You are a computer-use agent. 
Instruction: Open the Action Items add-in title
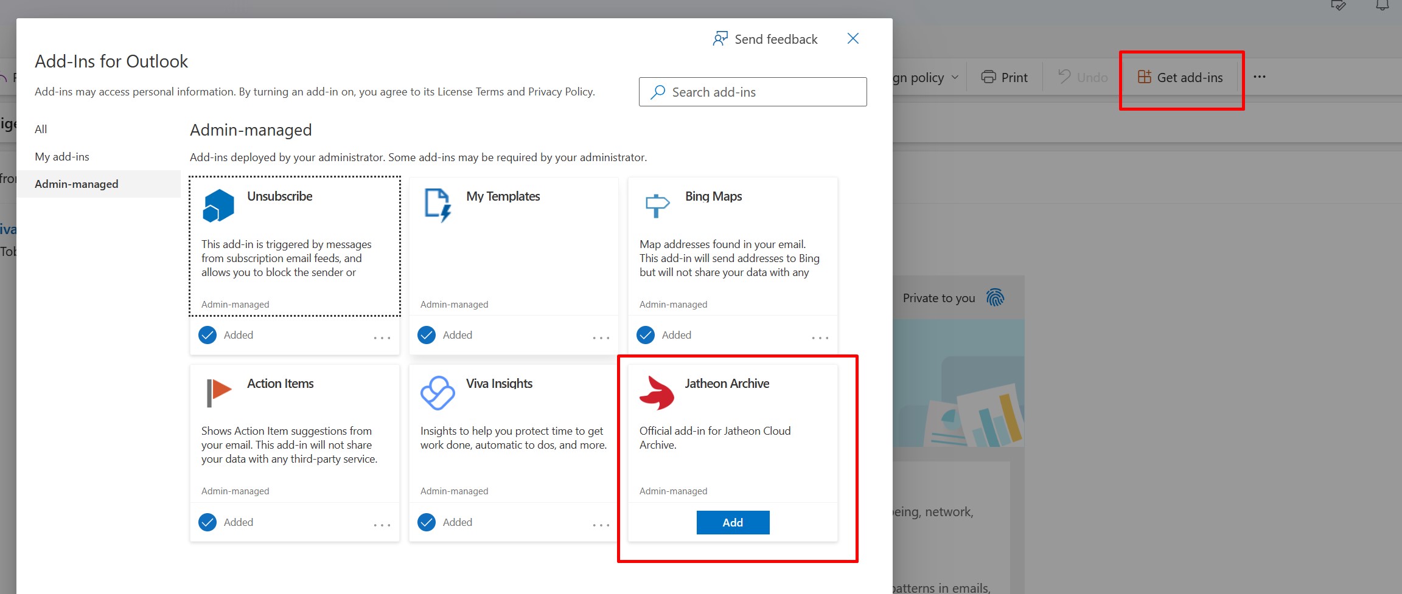[x=281, y=383]
